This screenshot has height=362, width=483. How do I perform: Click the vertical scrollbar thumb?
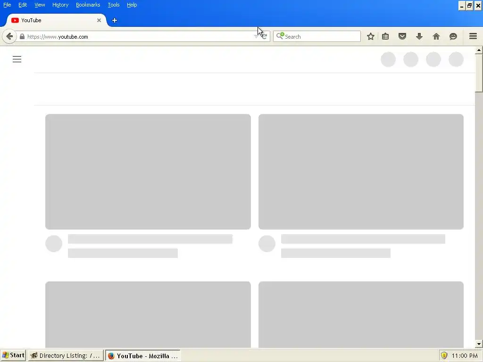[479, 73]
